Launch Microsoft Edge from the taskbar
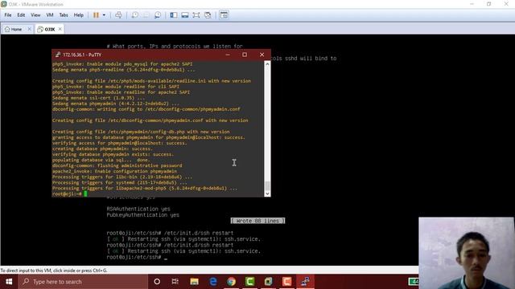 pyautogui.click(x=212, y=282)
